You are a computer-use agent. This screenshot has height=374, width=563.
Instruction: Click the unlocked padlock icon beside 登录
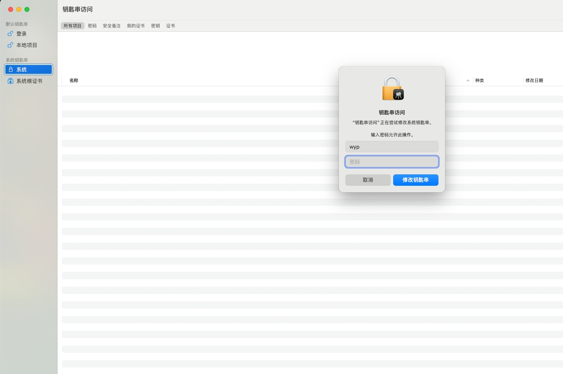11,34
